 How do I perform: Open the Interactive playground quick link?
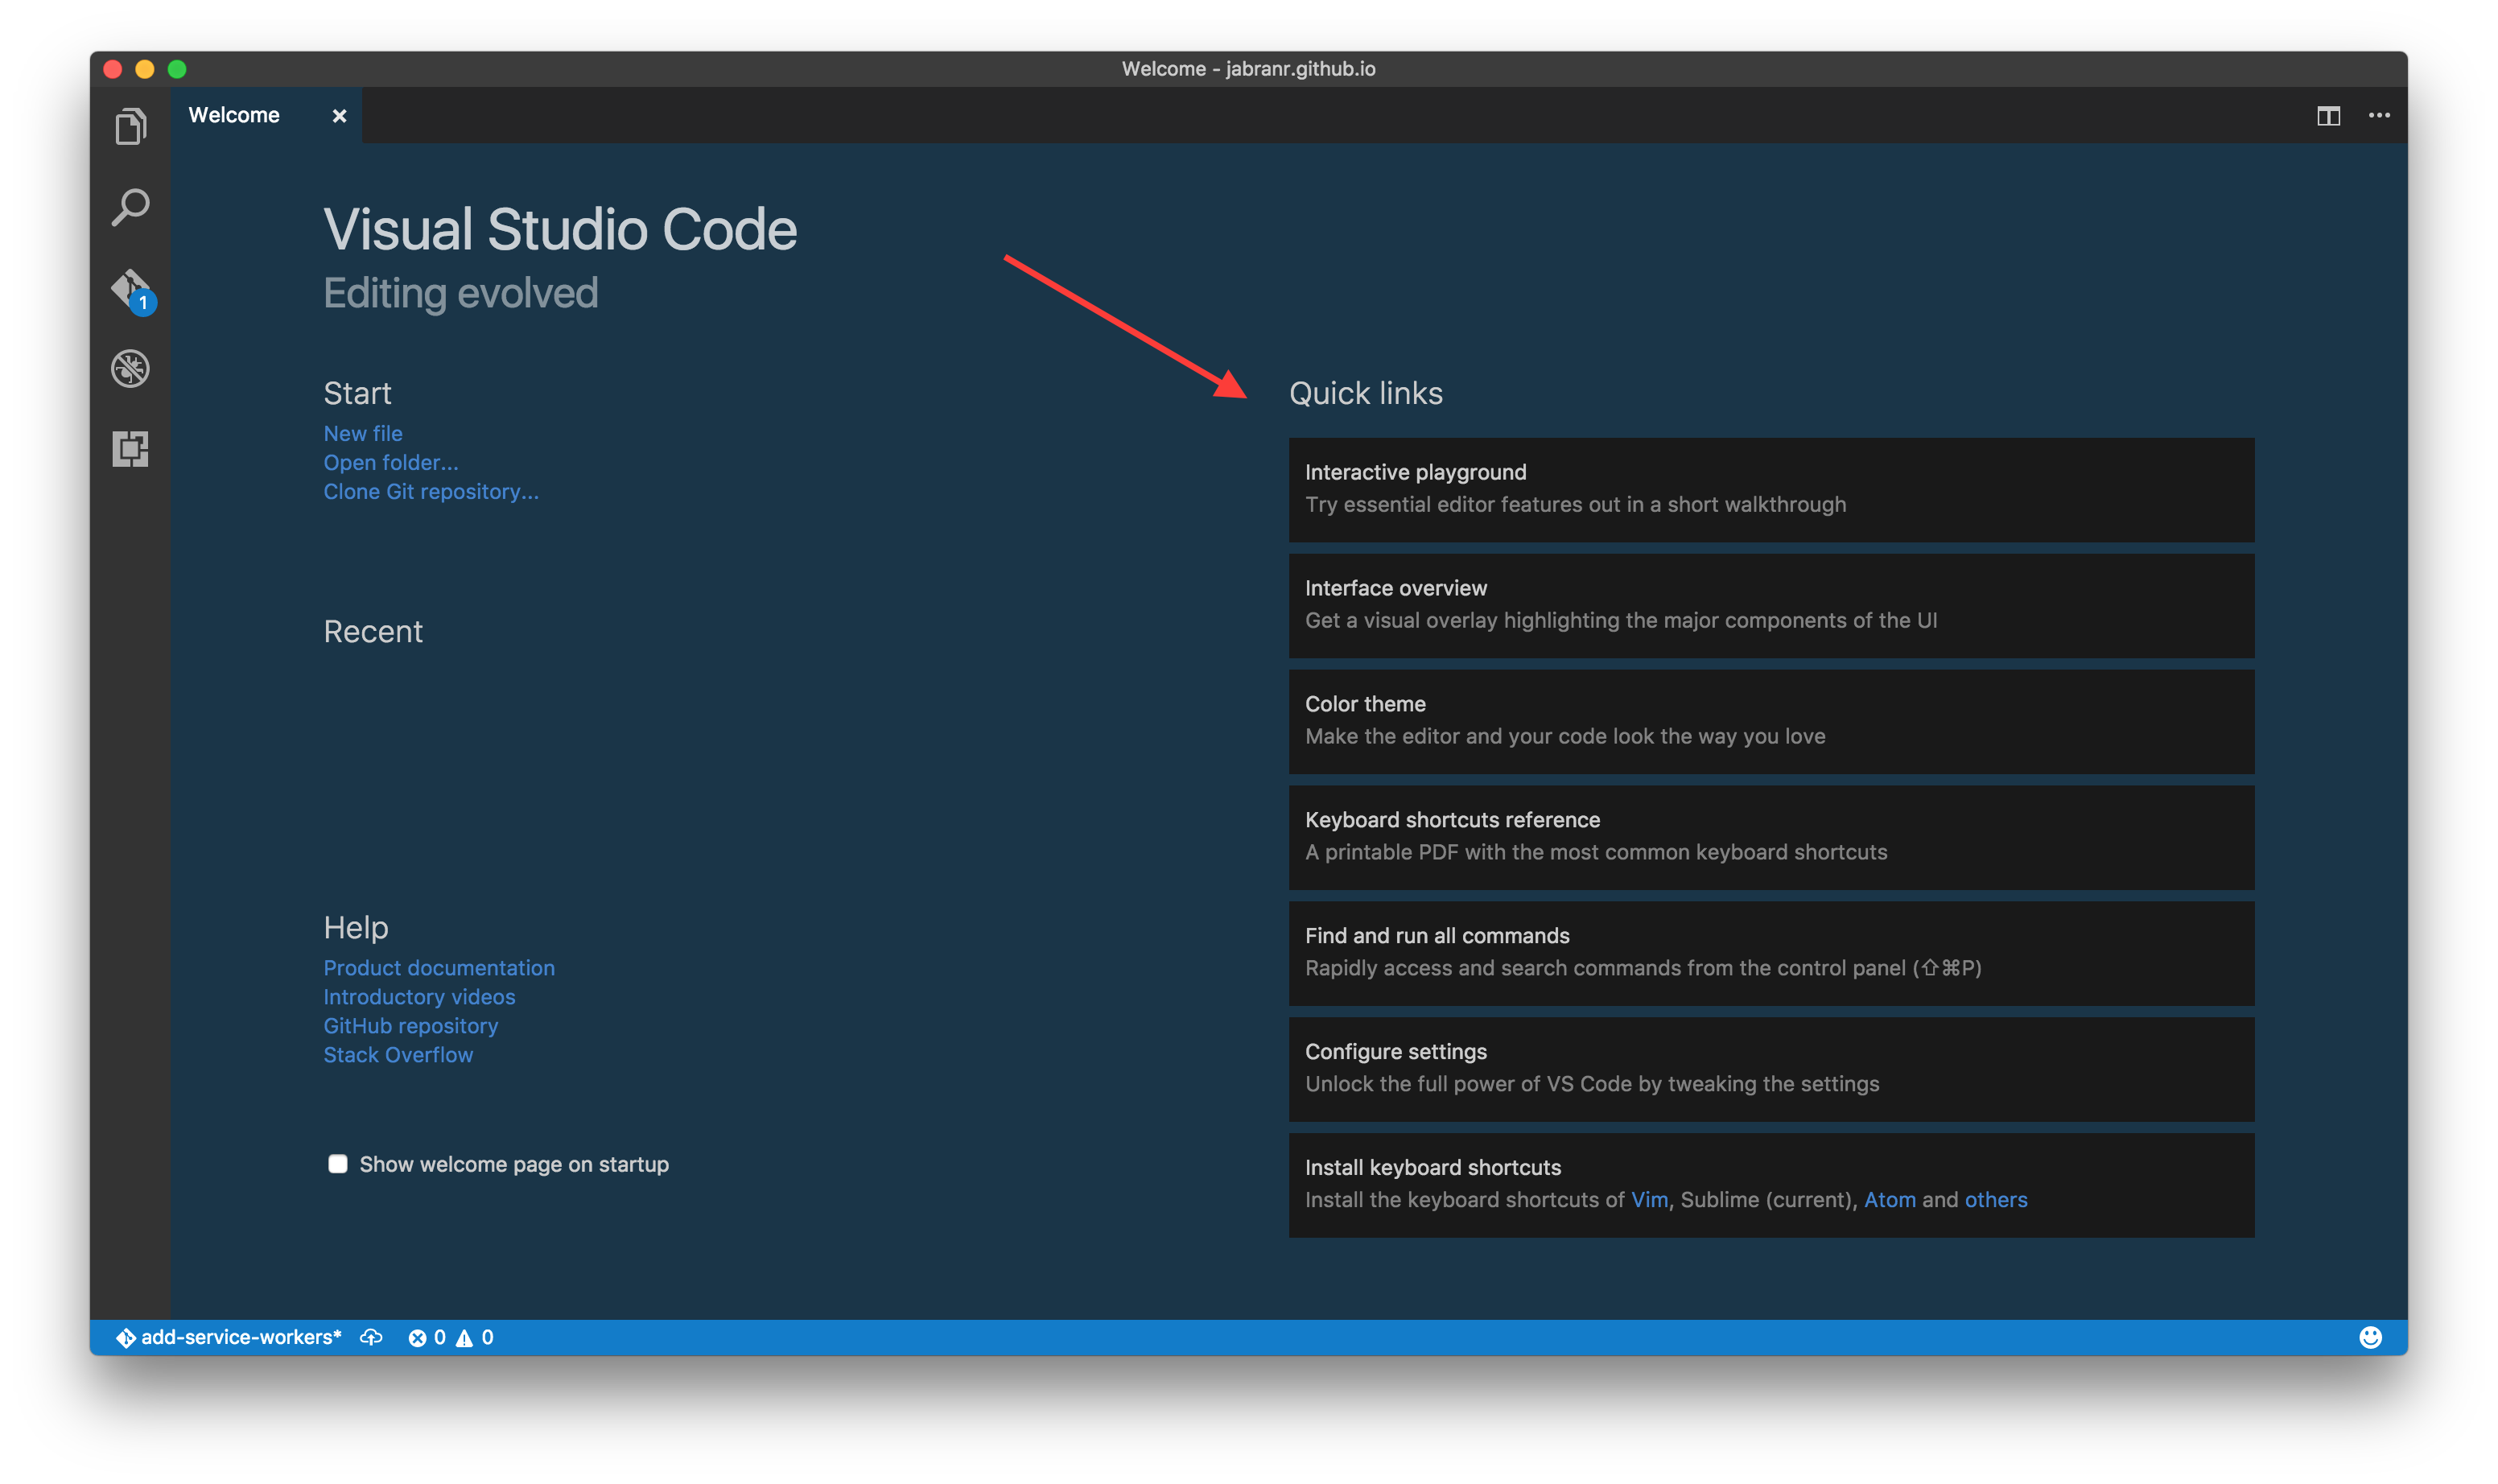click(x=1771, y=489)
